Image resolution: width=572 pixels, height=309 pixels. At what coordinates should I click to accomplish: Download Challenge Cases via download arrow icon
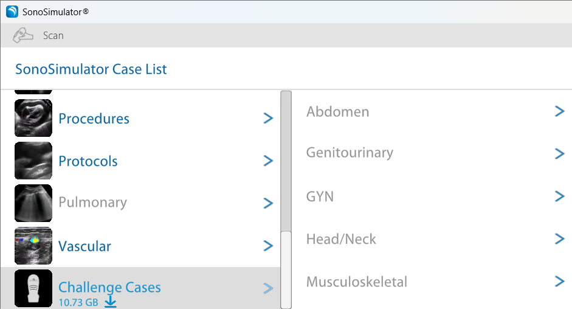[110, 302]
